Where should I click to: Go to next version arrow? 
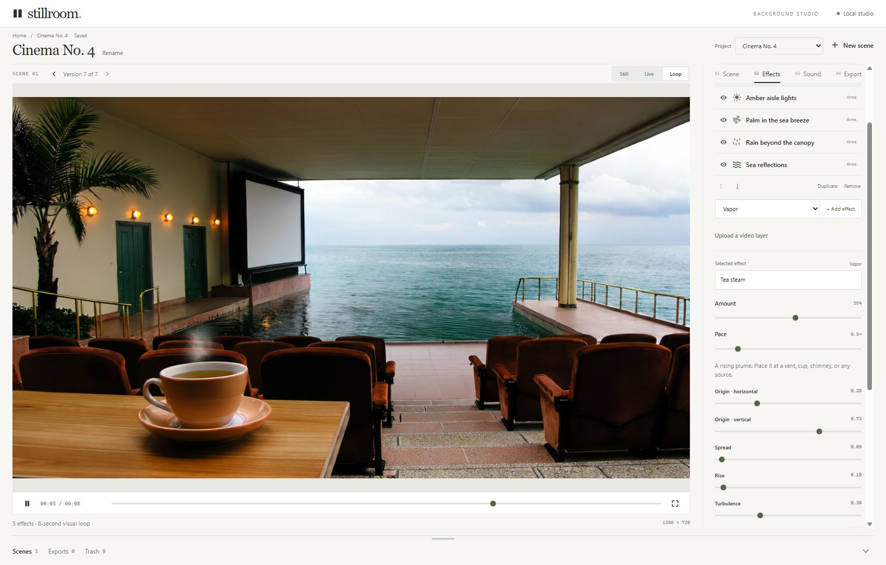(x=107, y=74)
